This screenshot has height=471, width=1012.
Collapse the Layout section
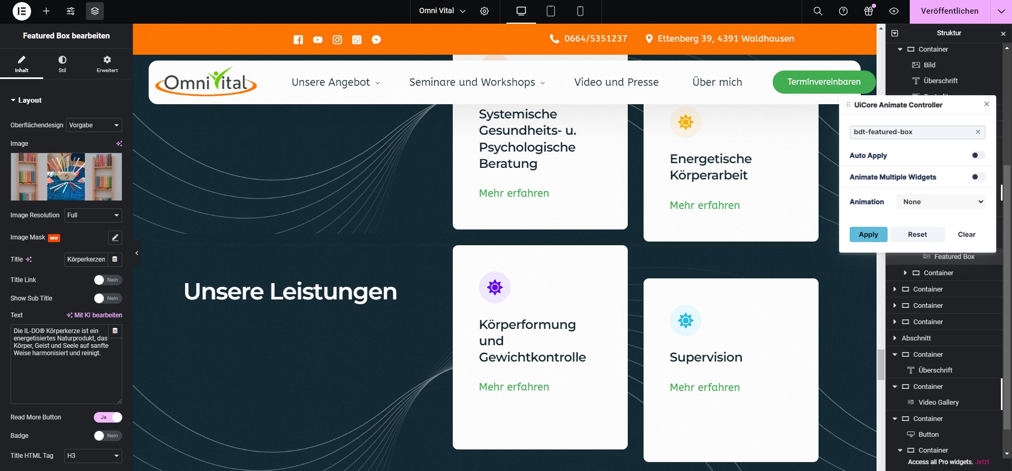[x=26, y=100]
